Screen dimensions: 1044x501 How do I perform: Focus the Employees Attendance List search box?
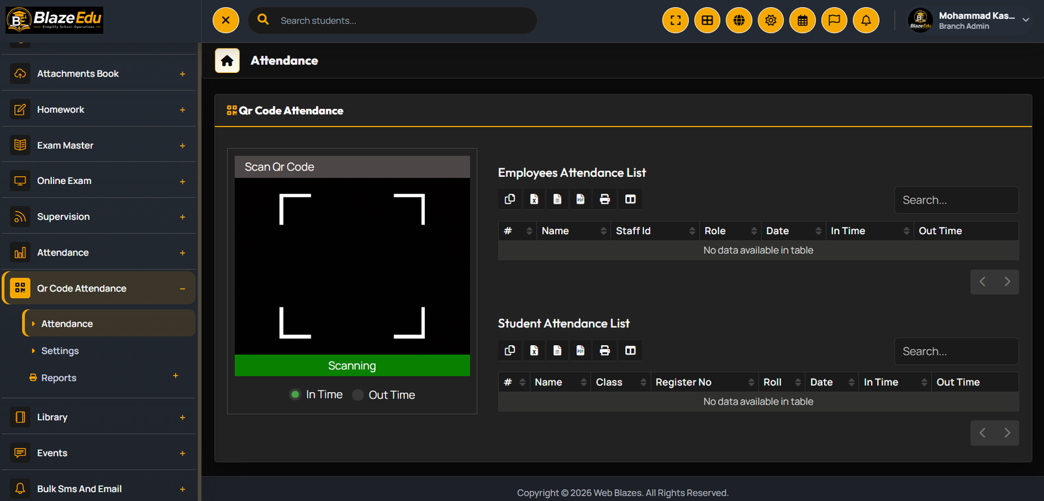[956, 200]
